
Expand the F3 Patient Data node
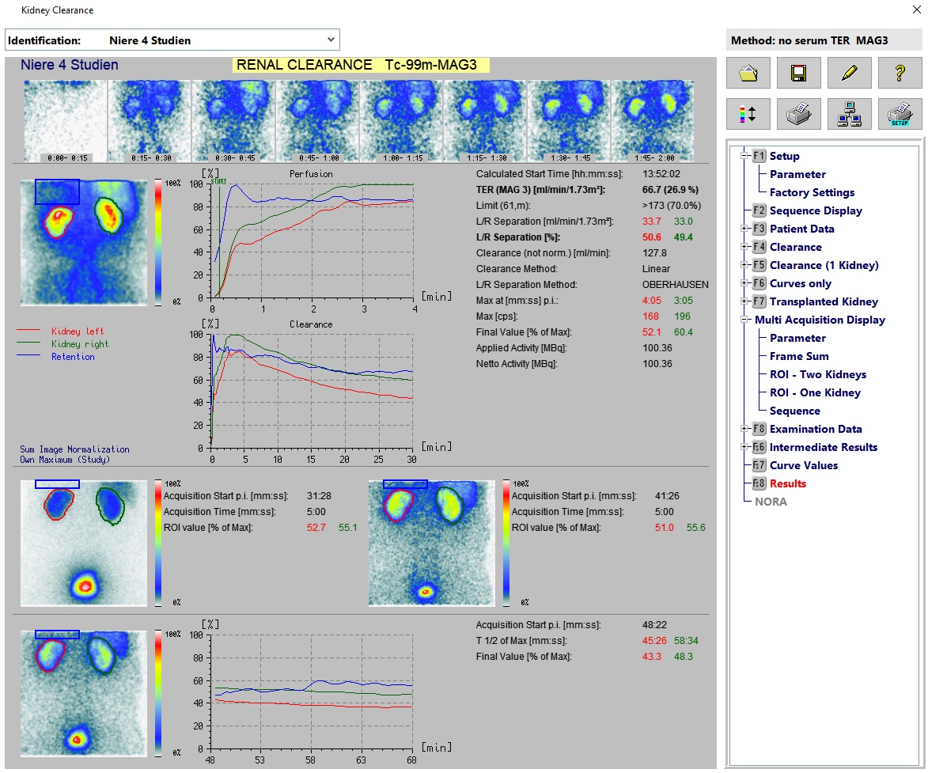pyautogui.click(x=744, y=229)
